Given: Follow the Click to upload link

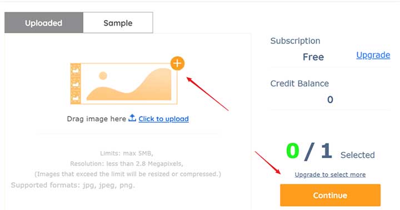Looking at the screenshot, I should coord(163,119).
